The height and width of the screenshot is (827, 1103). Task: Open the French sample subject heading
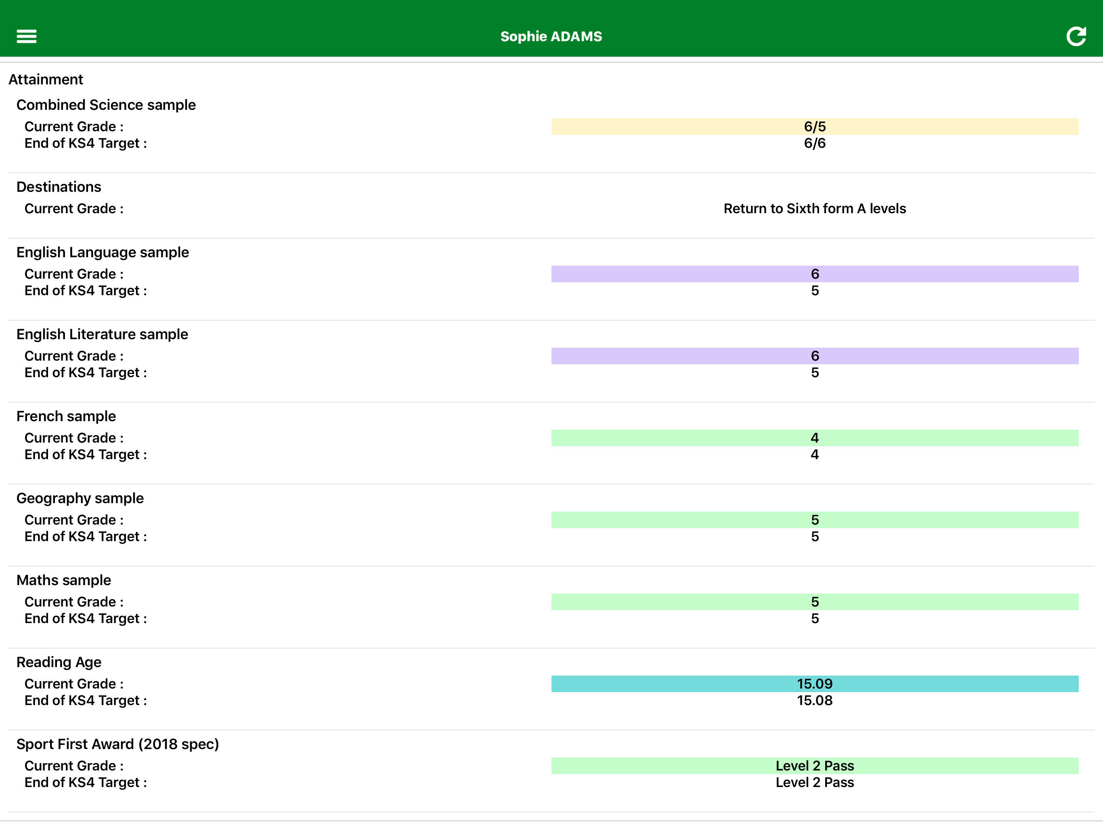click(66, 416)
